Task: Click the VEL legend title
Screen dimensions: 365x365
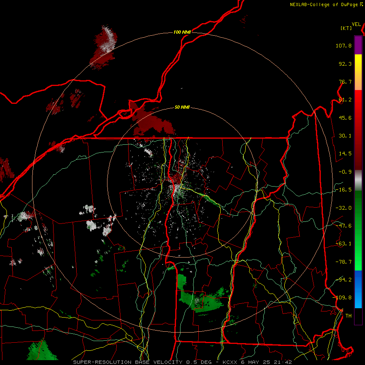Action: (x=356, y=24)
